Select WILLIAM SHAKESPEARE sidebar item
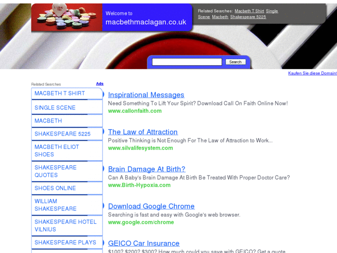 click(67, 205)
